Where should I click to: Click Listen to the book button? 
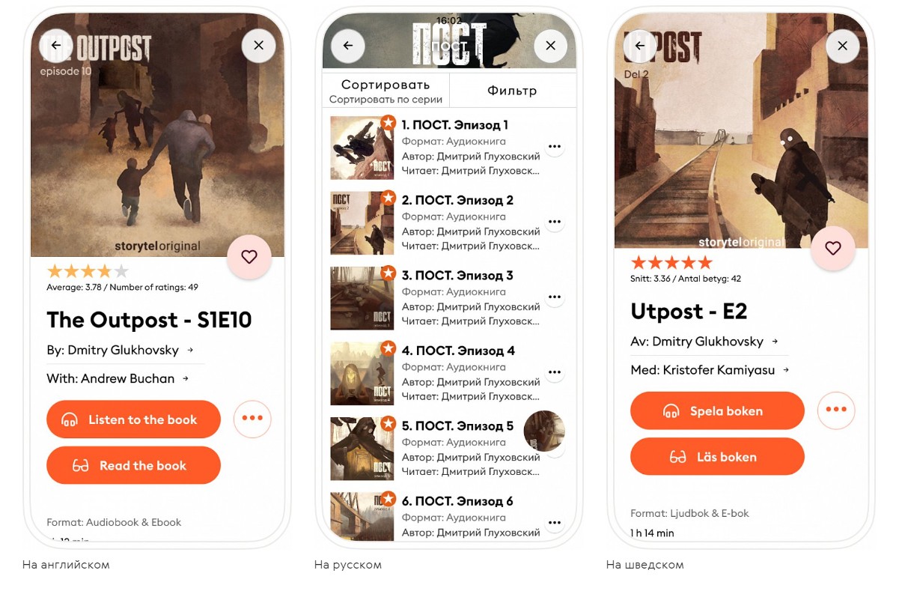[133, 419]
